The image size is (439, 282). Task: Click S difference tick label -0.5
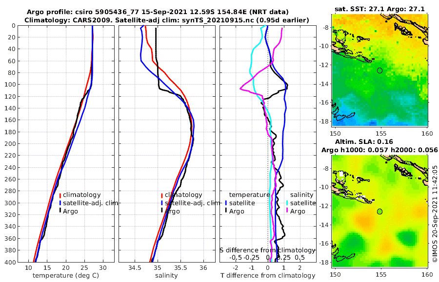pos(236,257)
